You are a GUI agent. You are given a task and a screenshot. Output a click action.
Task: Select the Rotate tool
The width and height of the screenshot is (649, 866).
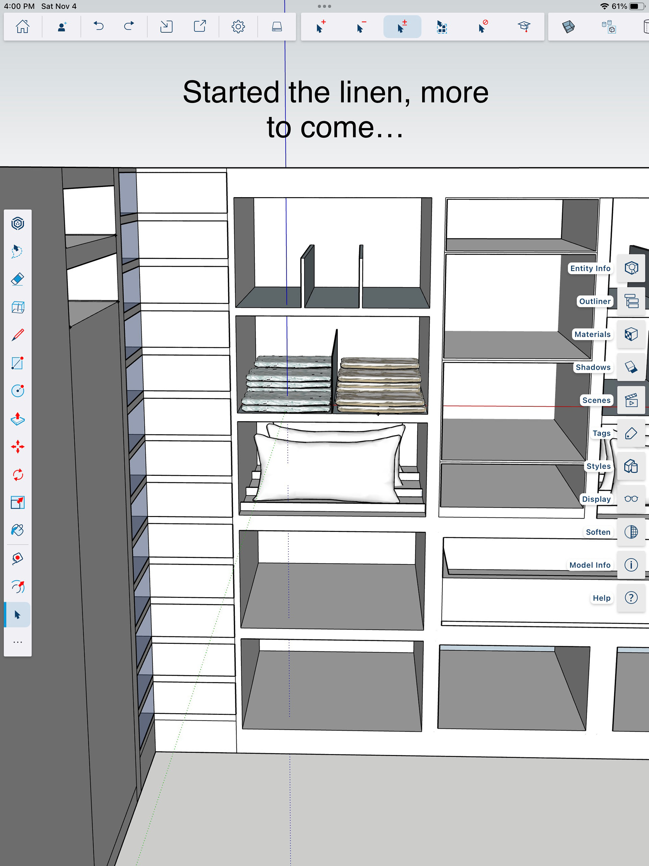point(18,475)
